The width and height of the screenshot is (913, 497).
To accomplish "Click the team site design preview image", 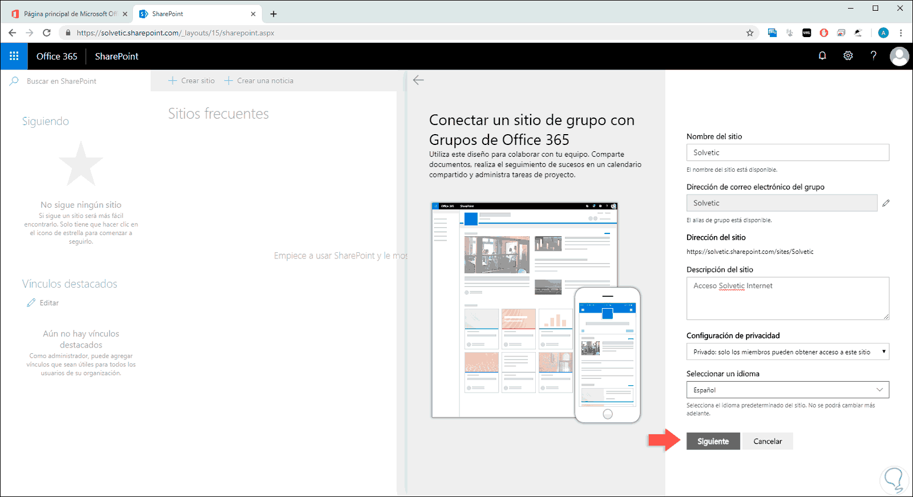I will 536,312.
